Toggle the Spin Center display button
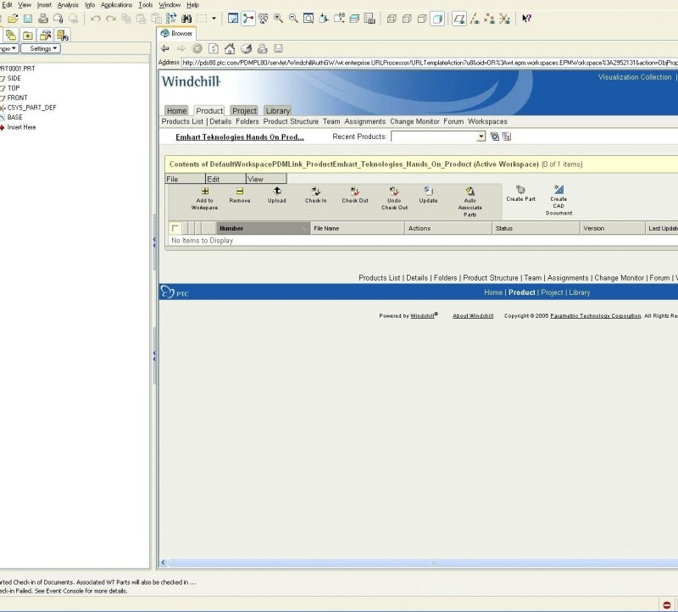 coord(248,19)
